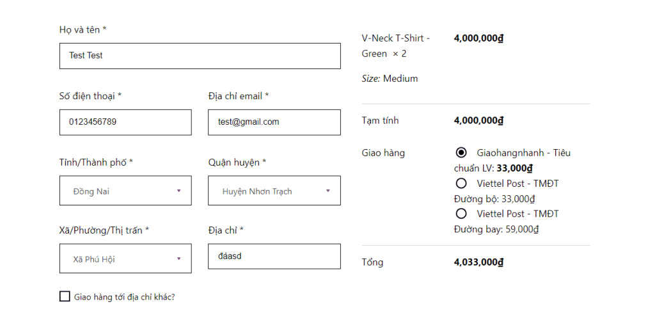Choose Viettel Post Đường bay shipping option
This screenshot has height=311, width=655.
[461, 214]
